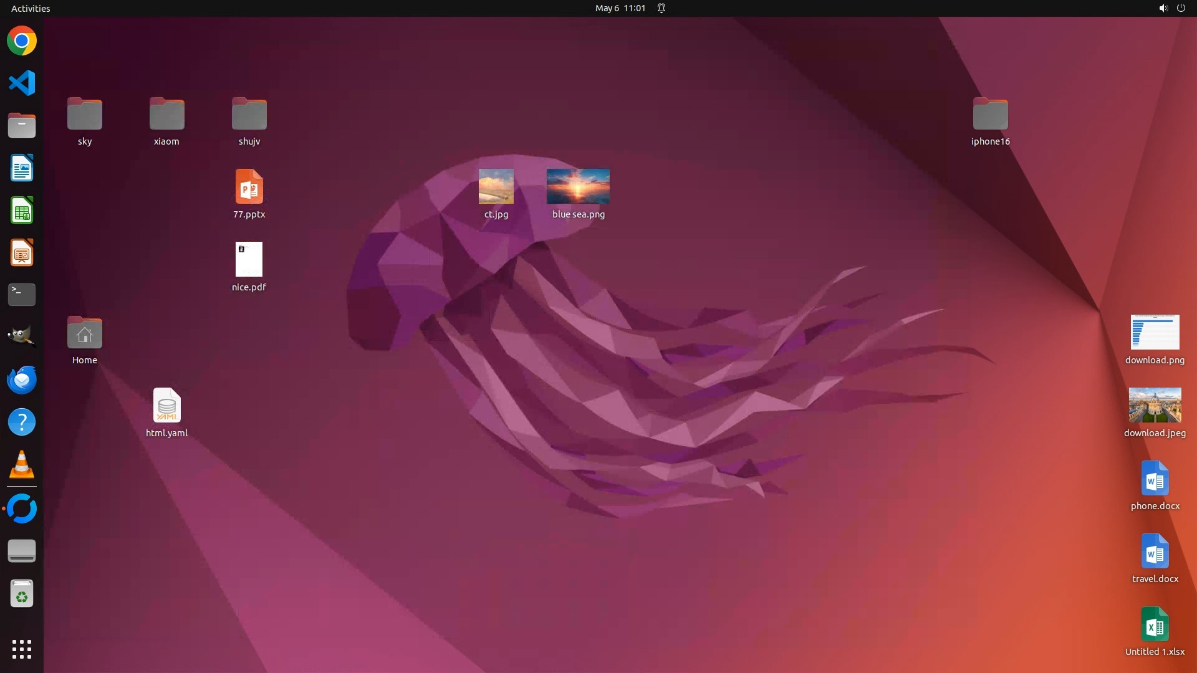This screenshot has height=673, width=1197.
Task: Select the html.yaml file icon
Action: pyautogui.click(x=166, y=406)
